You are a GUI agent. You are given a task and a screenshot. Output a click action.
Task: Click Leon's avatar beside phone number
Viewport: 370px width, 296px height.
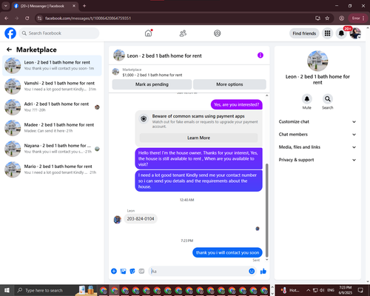tap(118, 219)
